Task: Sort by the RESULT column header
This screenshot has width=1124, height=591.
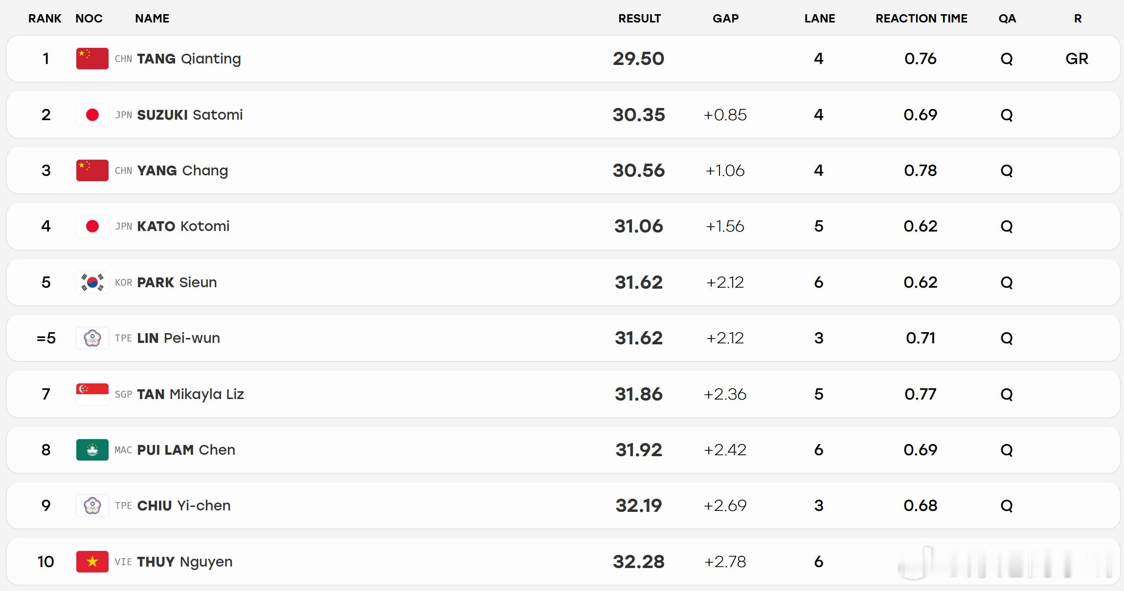Action: point(639,19)
